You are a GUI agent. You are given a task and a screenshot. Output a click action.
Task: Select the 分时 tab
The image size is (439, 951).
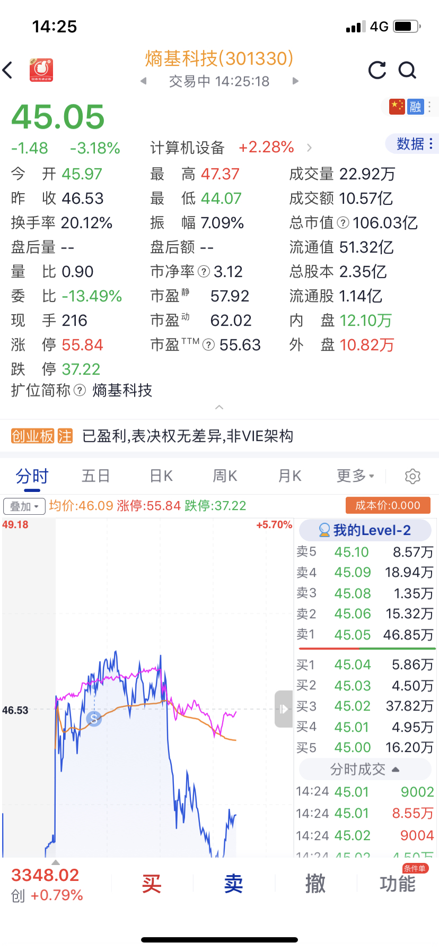point(32,476)
